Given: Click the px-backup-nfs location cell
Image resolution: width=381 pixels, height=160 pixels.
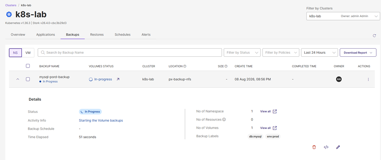Looking at the screenshot, I should tap(180, 79).
